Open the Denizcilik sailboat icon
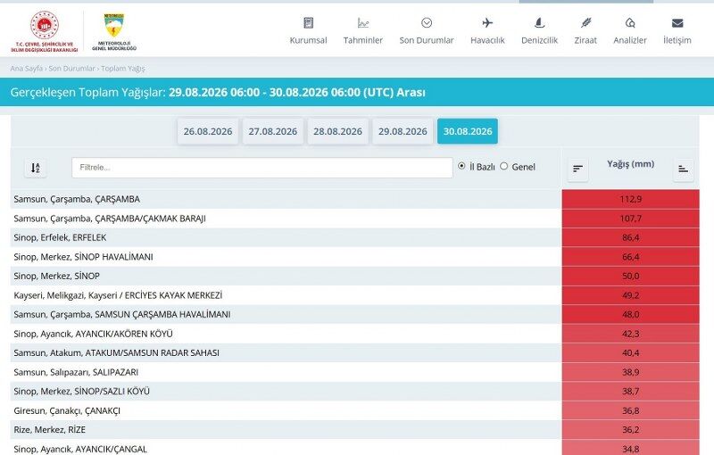714x455 pixels. click(x=539, y=23)
